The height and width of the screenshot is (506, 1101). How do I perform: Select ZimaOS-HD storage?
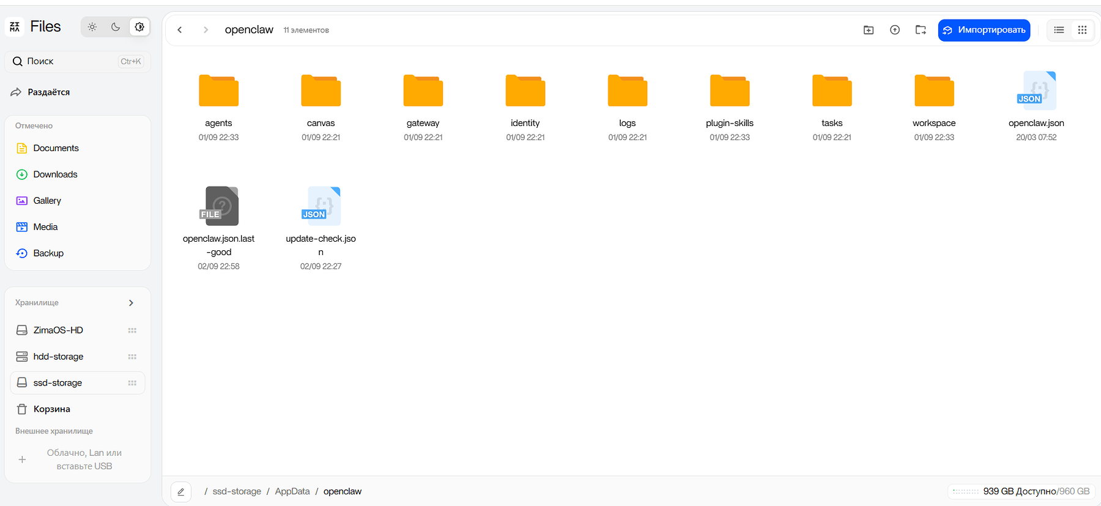(x=78, y=330)
